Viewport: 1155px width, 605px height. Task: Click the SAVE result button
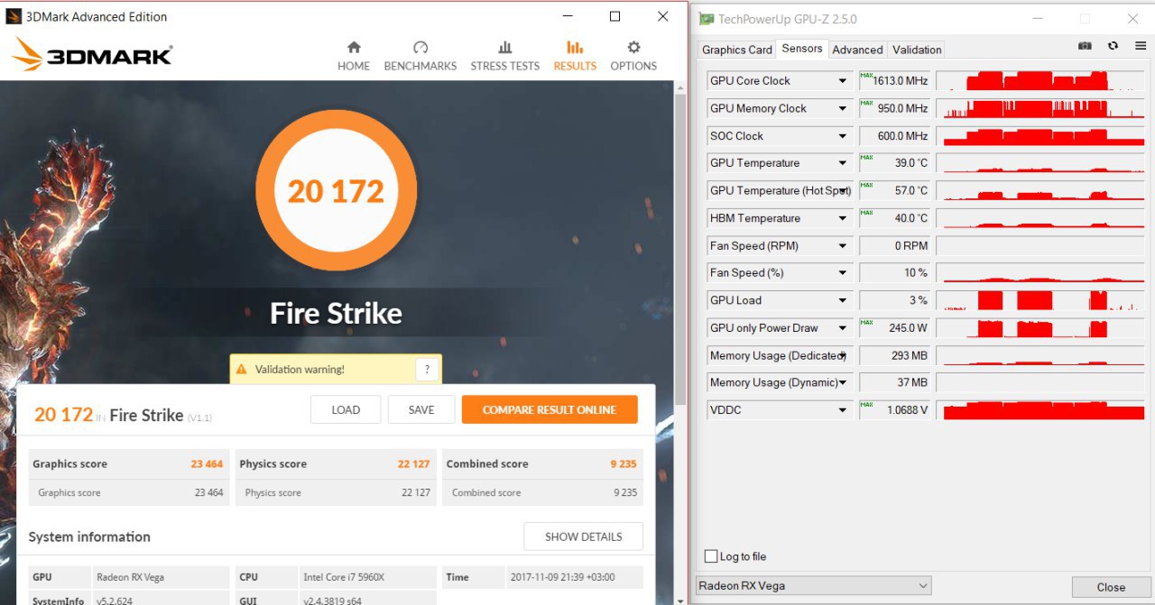[x=421, y=409]
